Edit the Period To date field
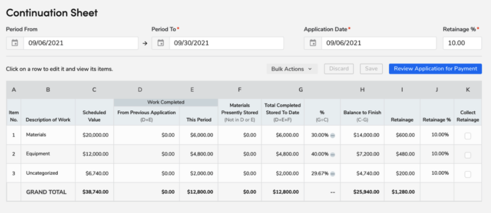Image resolution: width=491 pixels, height=213 pixels. (226, 43)
